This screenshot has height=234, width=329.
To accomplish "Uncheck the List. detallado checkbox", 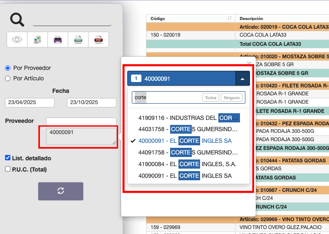I will tap(7, 158).
